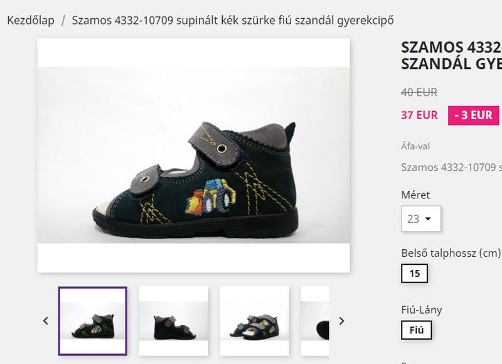The image size is (502, 364).
Task: Click the pink -3 EUR discount badge
Action: pyautogui.click(x=473, y=115)
